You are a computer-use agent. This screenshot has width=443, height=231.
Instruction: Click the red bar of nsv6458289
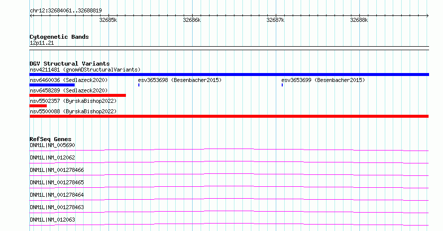click(x=78, y=95)
